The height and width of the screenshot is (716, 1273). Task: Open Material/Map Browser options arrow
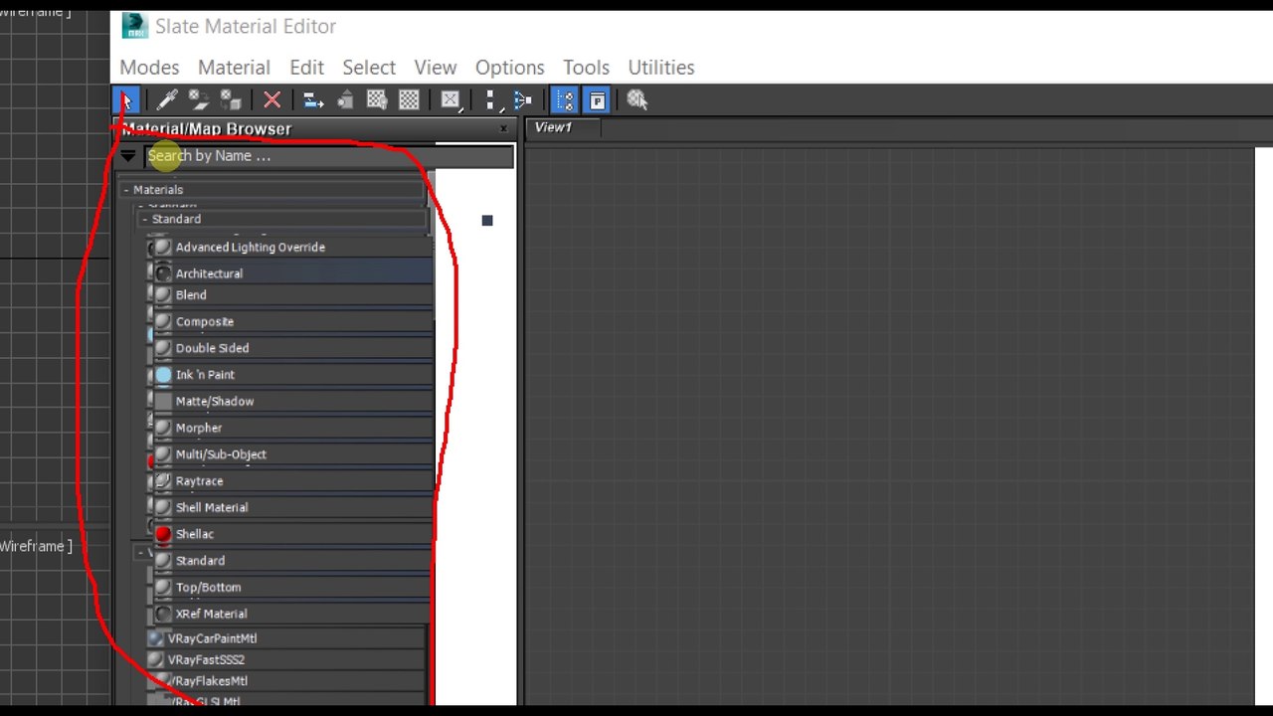tap(128, 156)
